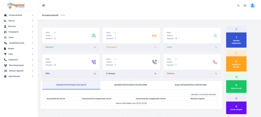Click the purple incoming call icon on DIDs card

(x=94, y=62)
